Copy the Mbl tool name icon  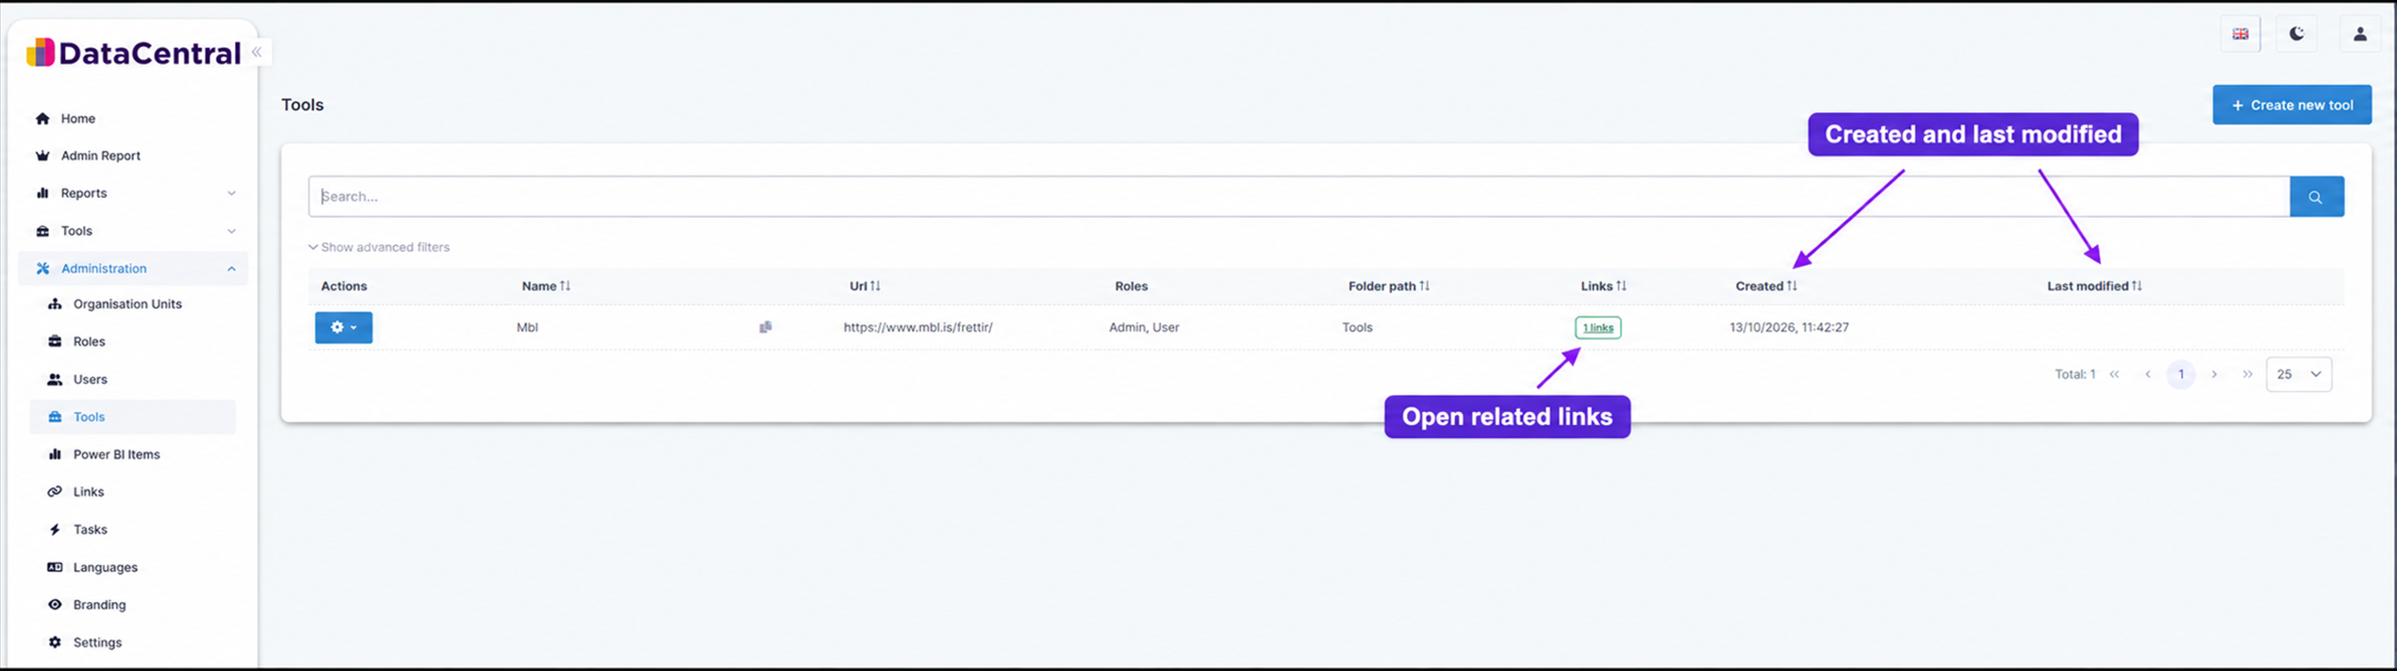[x=765, y=327]
